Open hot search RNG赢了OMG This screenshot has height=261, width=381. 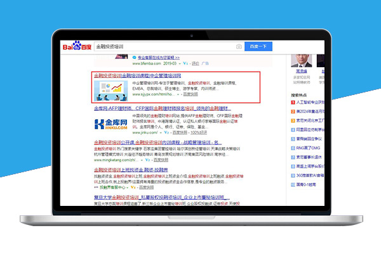click(x=308, y=148)
